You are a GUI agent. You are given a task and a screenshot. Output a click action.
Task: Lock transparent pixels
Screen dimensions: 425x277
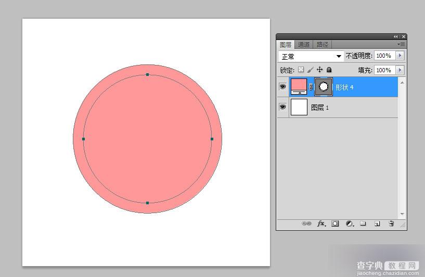[301, 70]
